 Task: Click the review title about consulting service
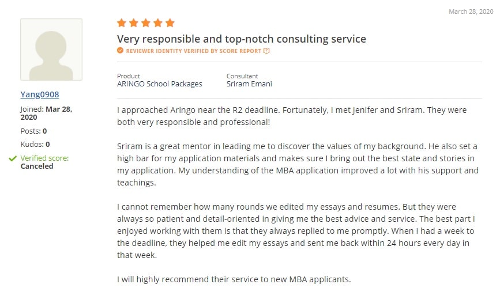click(242, 39)
